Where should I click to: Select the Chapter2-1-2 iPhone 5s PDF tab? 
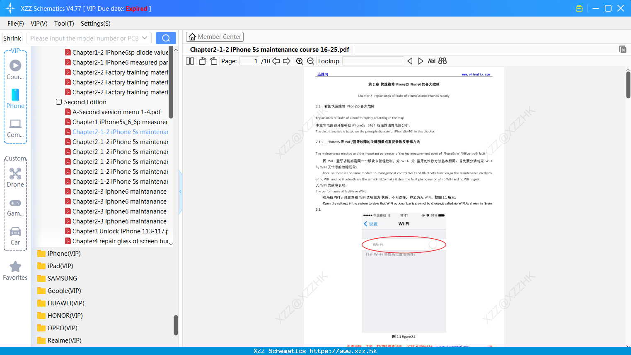coord(270,50)
